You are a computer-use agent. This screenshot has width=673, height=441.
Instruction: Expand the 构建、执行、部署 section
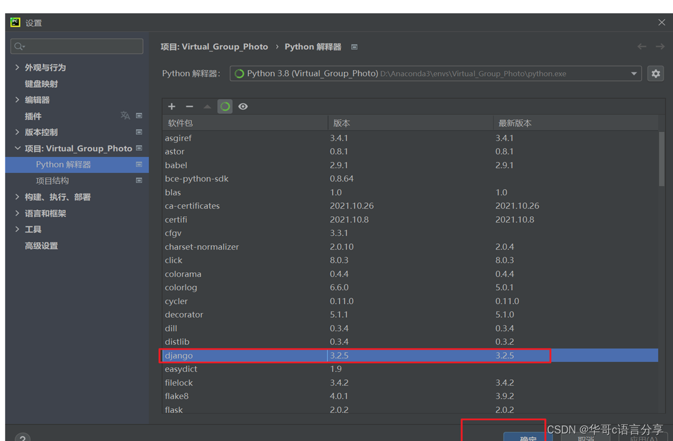coord(17,197)
